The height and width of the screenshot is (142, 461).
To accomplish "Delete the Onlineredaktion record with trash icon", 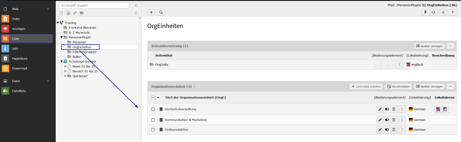I will [394, 130].
